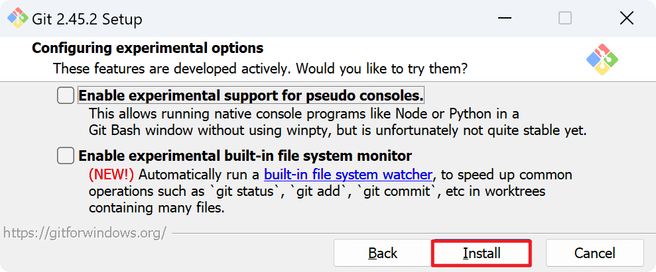Click the 'Enable experimental support for pseudo consoles' label

pos(251,95)
